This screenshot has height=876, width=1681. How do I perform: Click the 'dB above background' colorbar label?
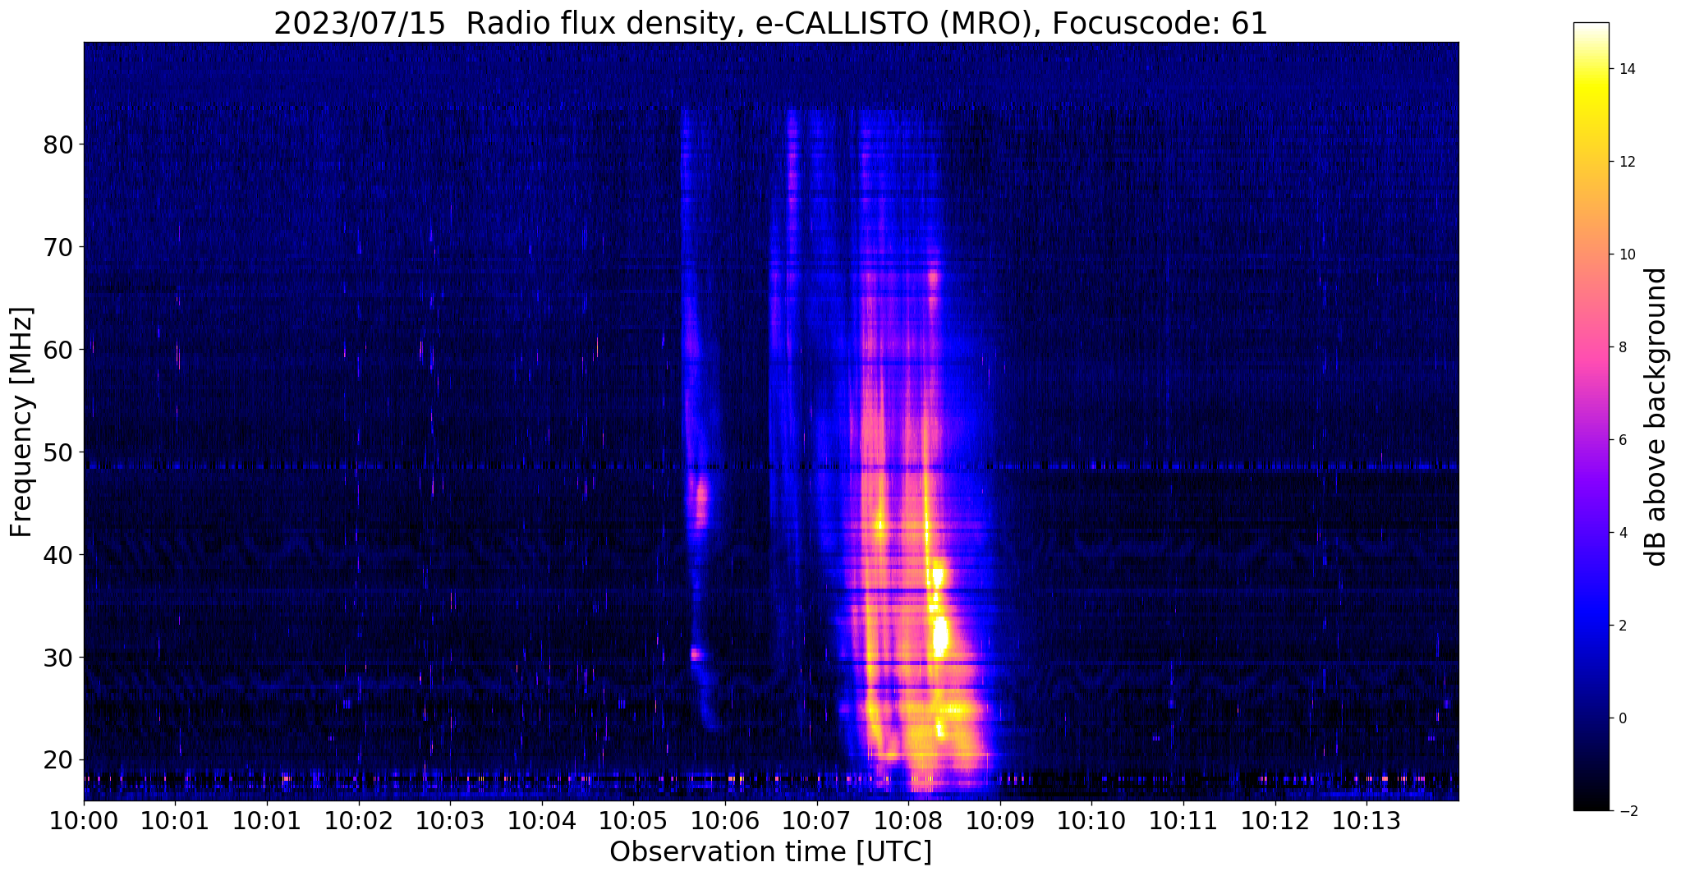(x=1656, y=417)
